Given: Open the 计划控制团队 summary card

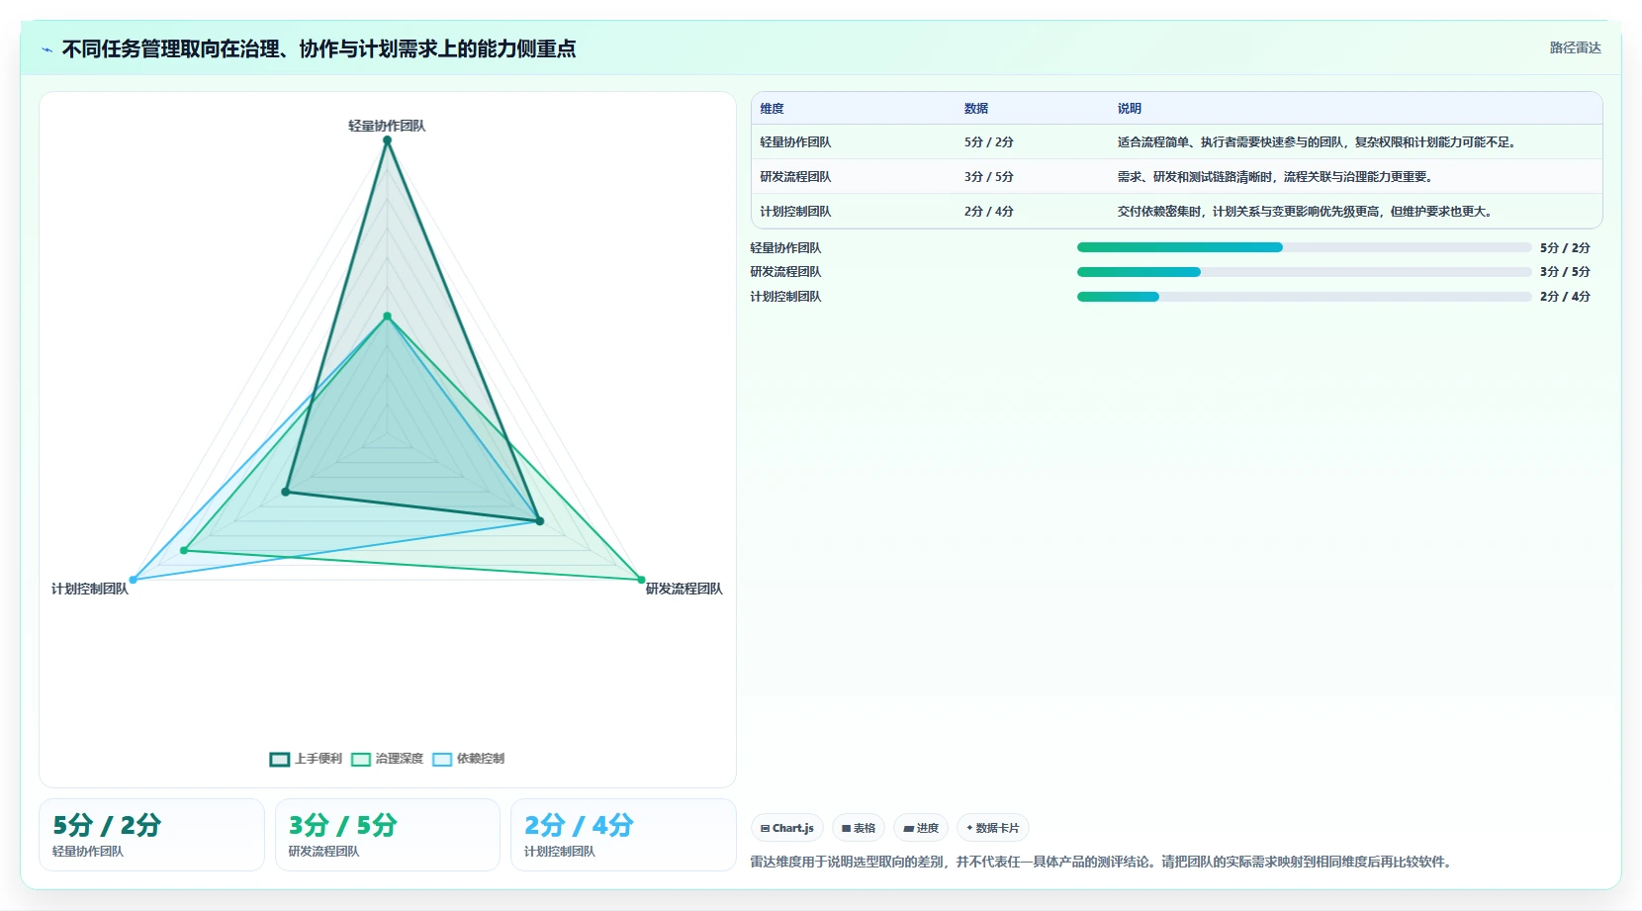Looking at the screenshot, I should tap(623, 835).
